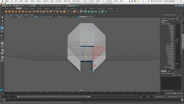Image resolution: width=184 pixels, height=104 pixels.
Task: Switch to the Polygons shelf tab
Action: pos(19,8)
